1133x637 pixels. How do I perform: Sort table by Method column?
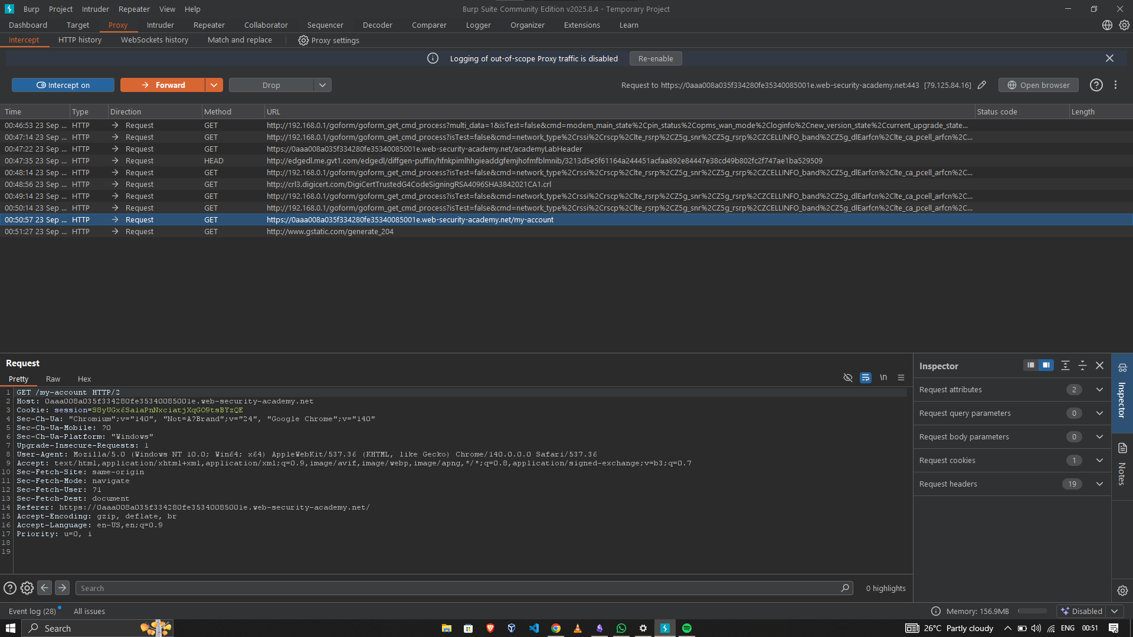[233, 111]
